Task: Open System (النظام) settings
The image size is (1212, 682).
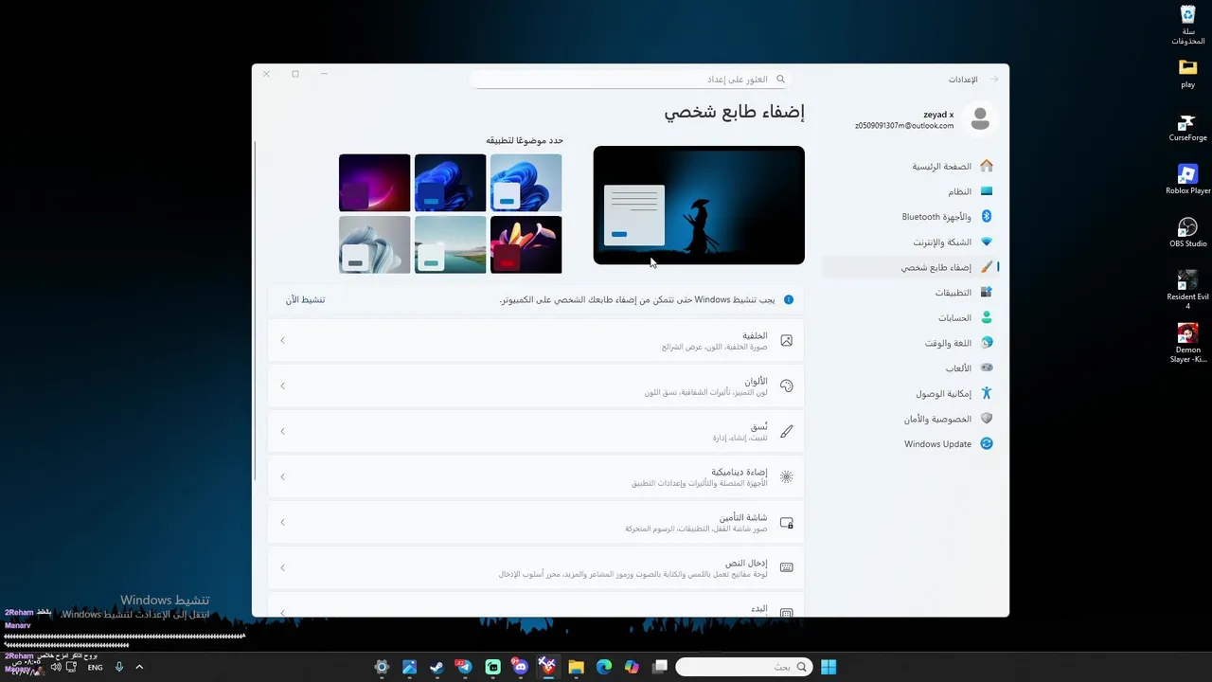Action: point(911,191)
